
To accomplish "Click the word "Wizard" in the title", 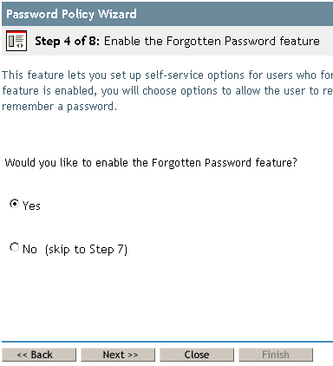I will [x=117, y=14].
